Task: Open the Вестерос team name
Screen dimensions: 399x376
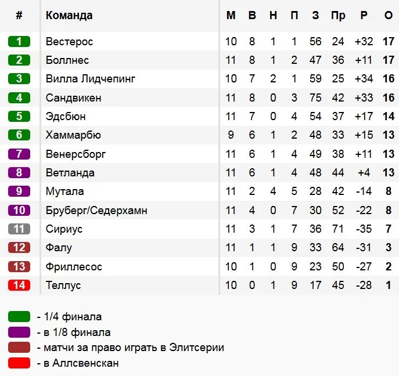Action: (x=70, y=41)
